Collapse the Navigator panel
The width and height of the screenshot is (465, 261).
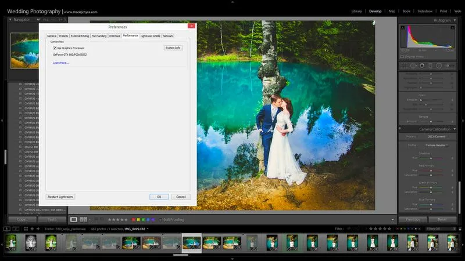(x=10, y=20)
